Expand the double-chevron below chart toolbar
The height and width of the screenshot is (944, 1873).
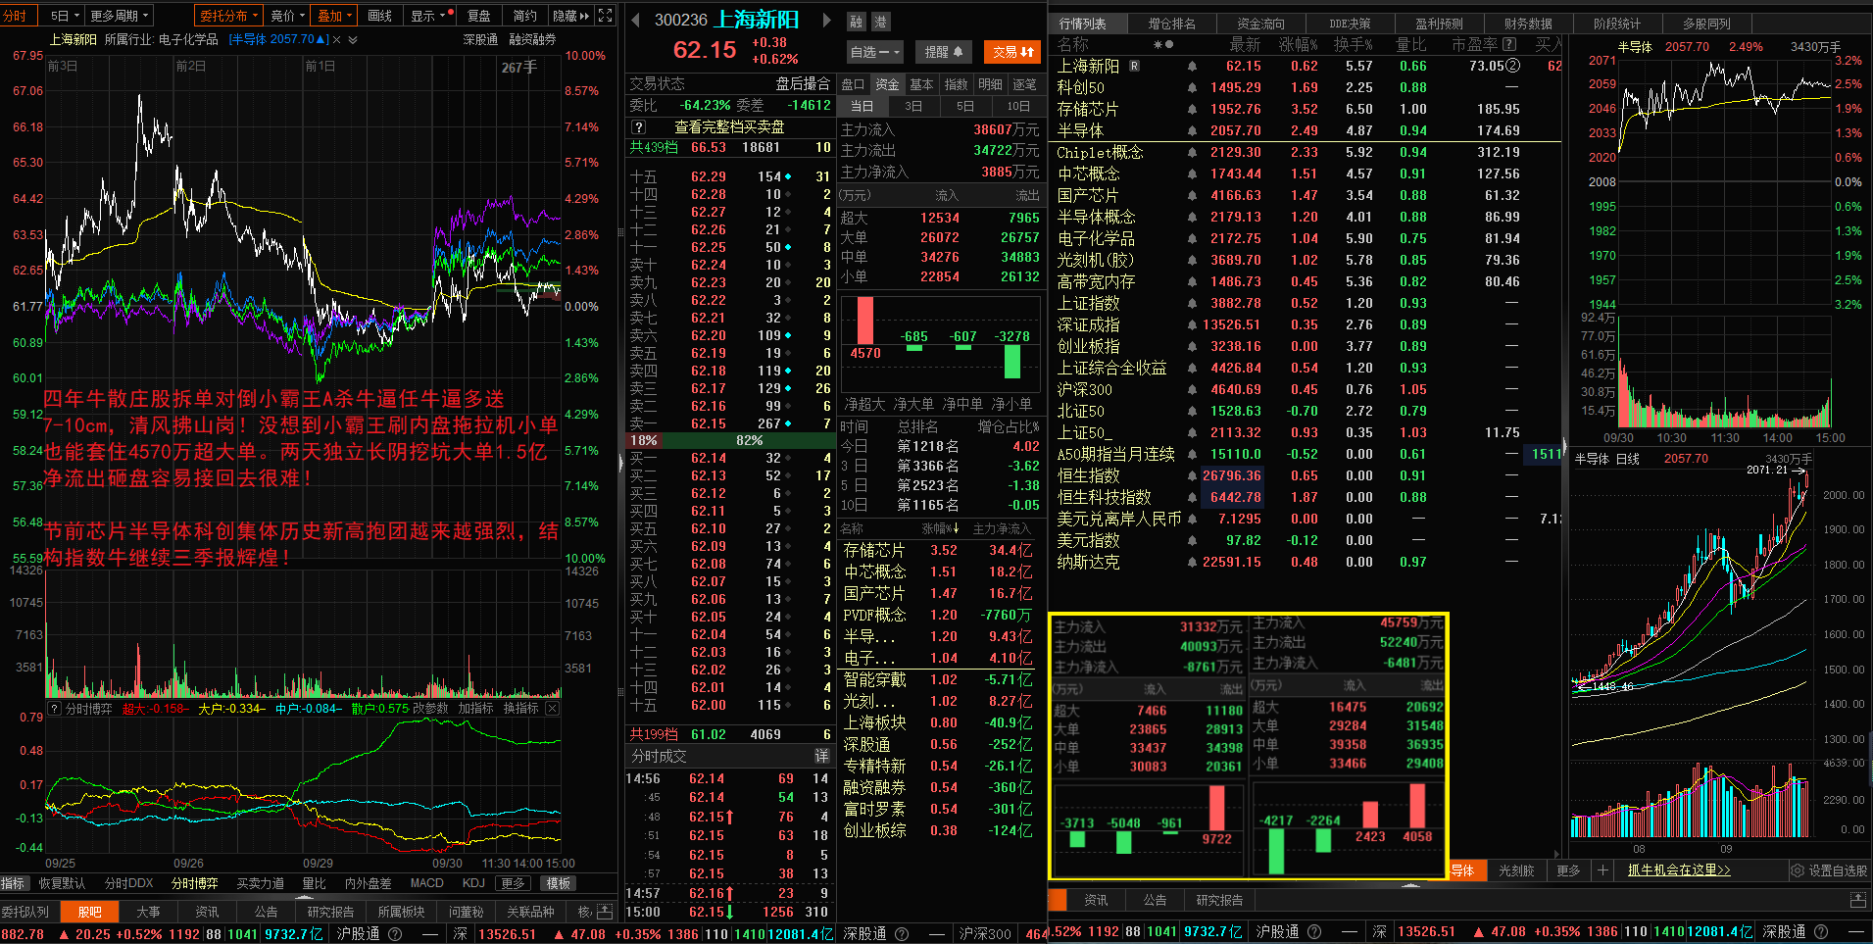coord(353,40)
